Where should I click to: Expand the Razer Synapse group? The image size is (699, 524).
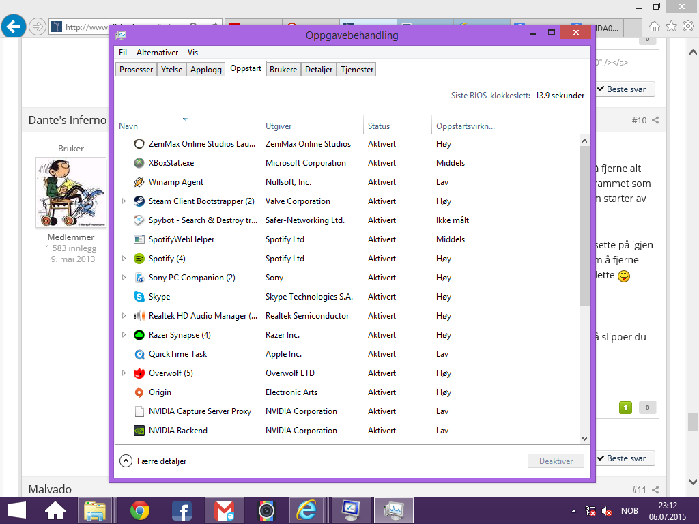(x=124, y=335)
